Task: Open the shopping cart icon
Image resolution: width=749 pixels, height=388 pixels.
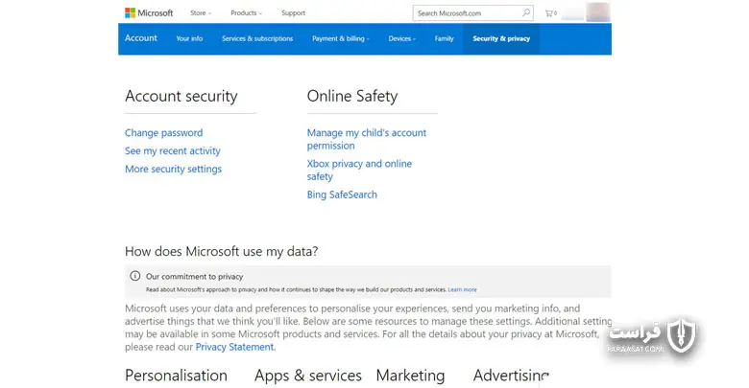Action: click(551, 12)
